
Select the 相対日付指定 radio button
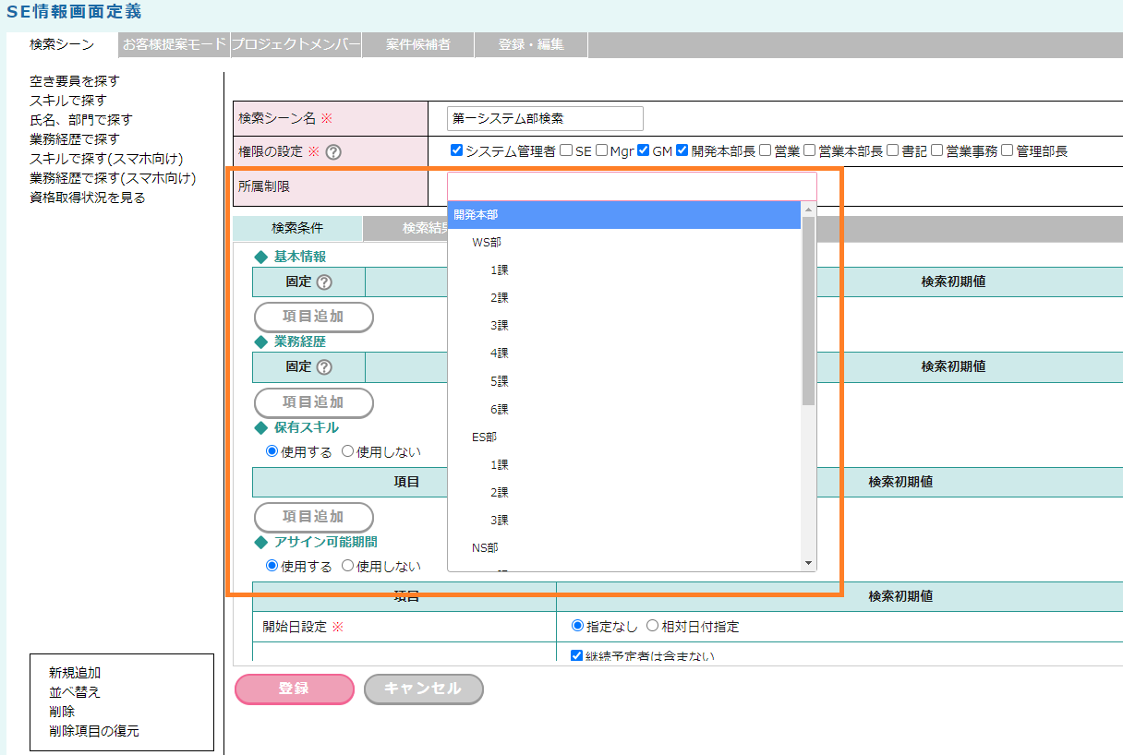coord(652,627)
